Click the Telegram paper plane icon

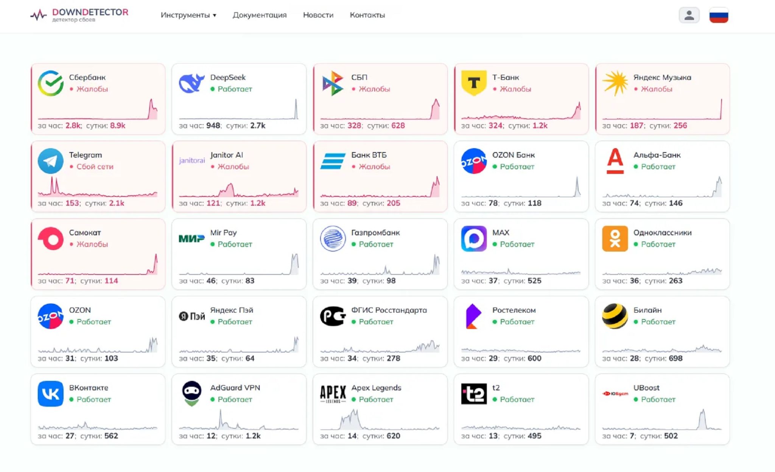(51, 161)
